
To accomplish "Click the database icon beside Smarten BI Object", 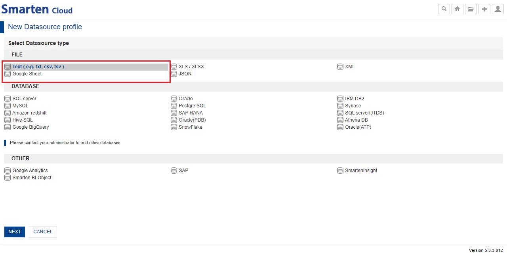I will coord(8,178).
